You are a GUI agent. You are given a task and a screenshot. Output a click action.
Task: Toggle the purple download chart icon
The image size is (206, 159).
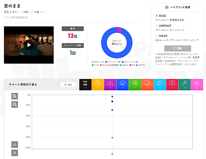(x=110, y=85)
